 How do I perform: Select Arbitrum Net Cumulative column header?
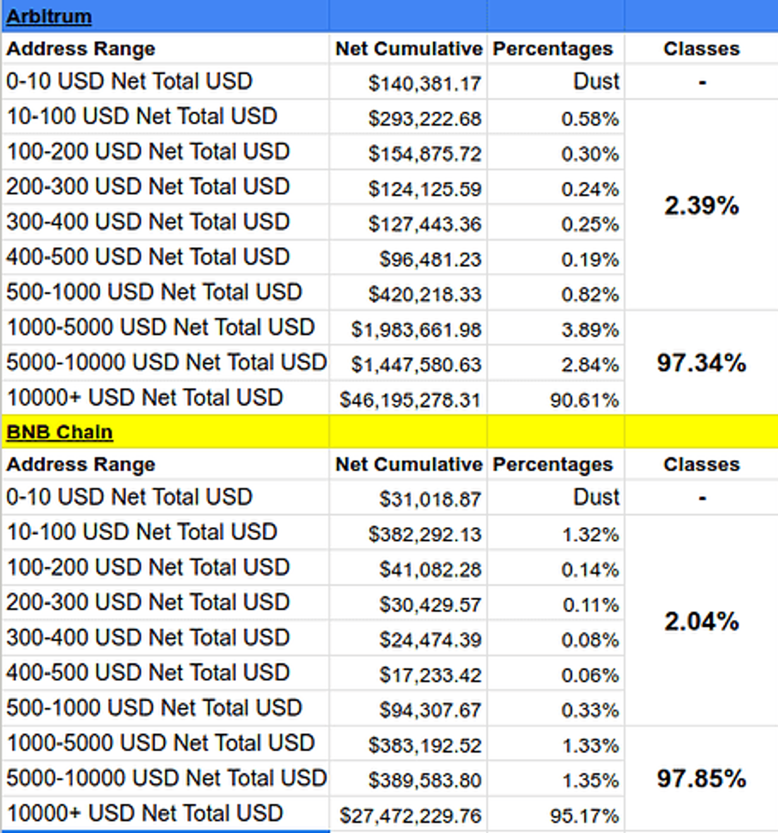409,49
